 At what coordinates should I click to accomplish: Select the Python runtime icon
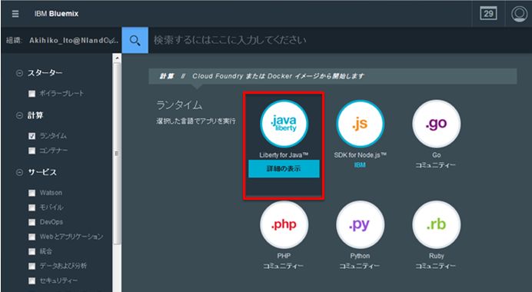(360, 224)
